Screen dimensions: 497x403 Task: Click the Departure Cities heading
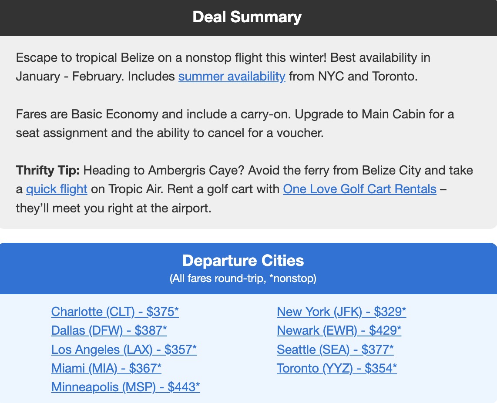[243, 261]
